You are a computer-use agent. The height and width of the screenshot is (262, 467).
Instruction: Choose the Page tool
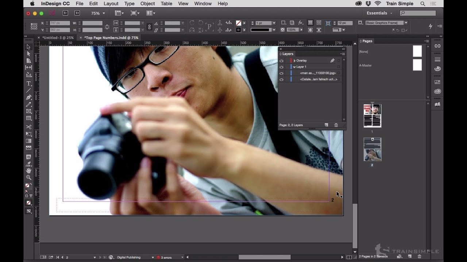(x=28, y=61)
